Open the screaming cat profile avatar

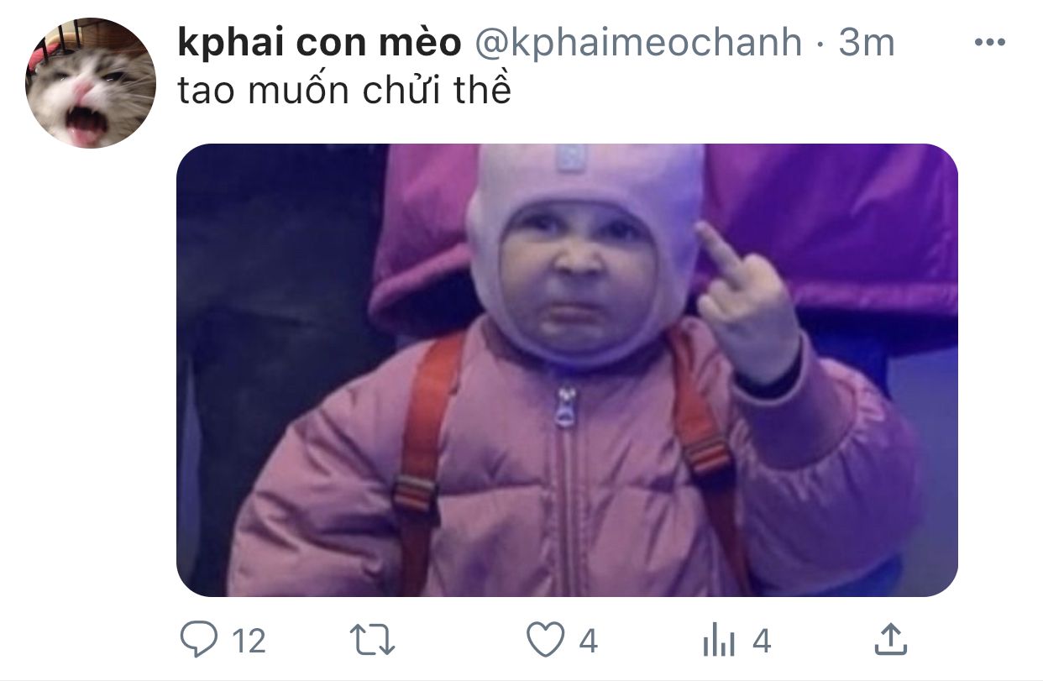point(91,83)
